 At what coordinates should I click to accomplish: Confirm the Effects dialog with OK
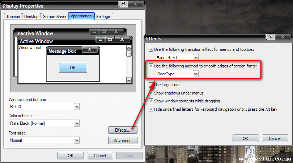pyautogui.click(x=246, y=138)
